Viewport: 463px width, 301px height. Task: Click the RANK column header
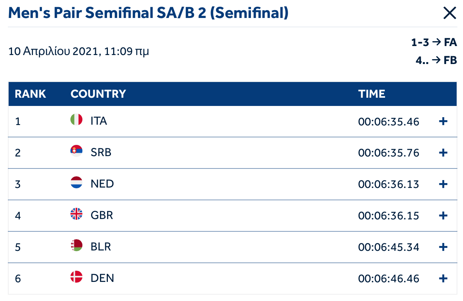(30, 94)
